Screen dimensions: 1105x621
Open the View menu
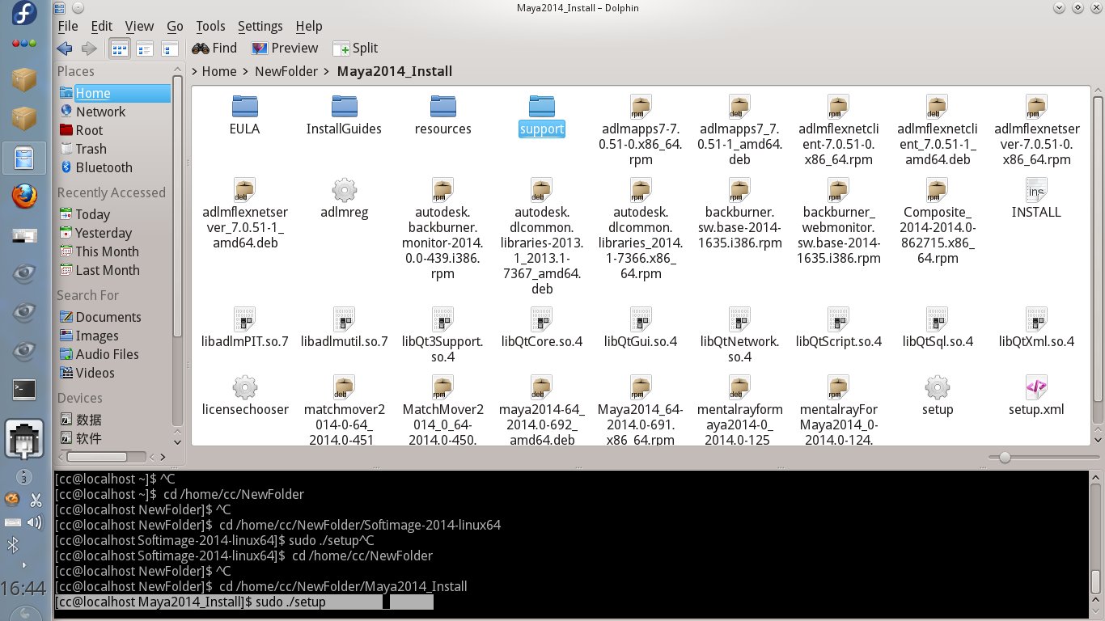click(140, 26)
